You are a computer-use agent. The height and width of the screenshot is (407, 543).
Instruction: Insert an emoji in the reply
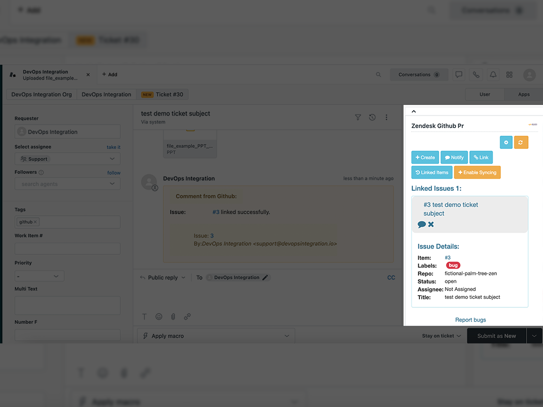click(159, 316)
